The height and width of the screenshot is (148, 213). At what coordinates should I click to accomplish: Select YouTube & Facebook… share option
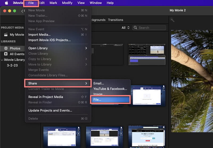tap(110, 89)
